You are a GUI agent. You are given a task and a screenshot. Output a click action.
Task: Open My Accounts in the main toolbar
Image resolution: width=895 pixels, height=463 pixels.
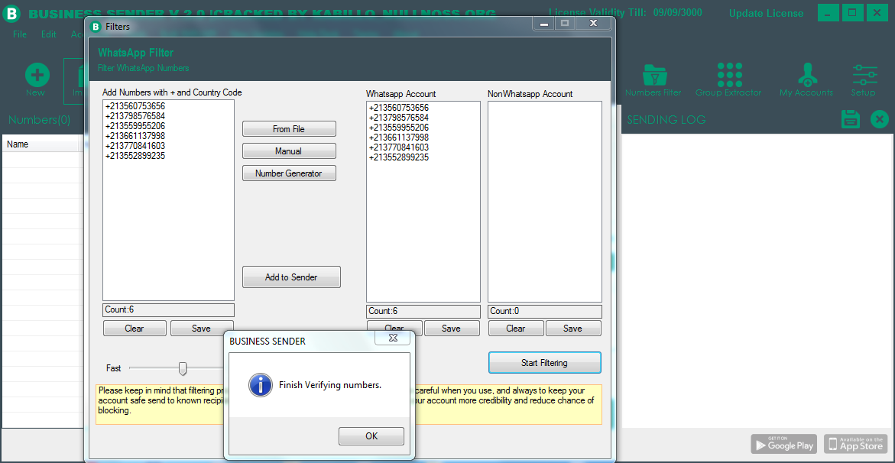(x=806, y=79)
